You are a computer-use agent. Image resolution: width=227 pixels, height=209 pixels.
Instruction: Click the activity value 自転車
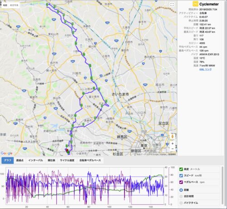coord(203,13)
